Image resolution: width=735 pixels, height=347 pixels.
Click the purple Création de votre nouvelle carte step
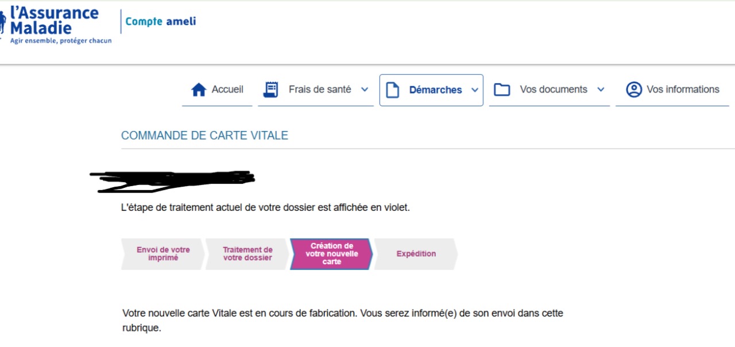(331, 254)
